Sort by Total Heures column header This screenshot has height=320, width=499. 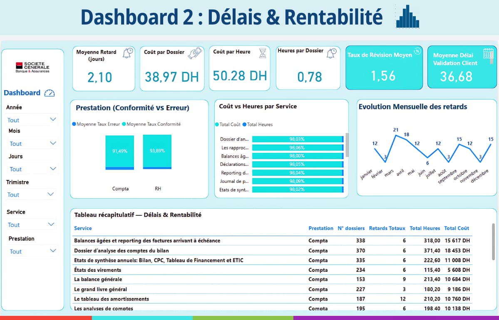pos(425,228)
